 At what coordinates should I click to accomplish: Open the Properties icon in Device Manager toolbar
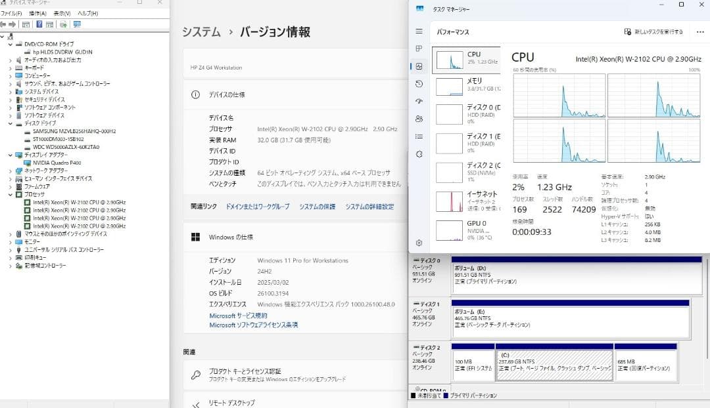click(49, 24)
